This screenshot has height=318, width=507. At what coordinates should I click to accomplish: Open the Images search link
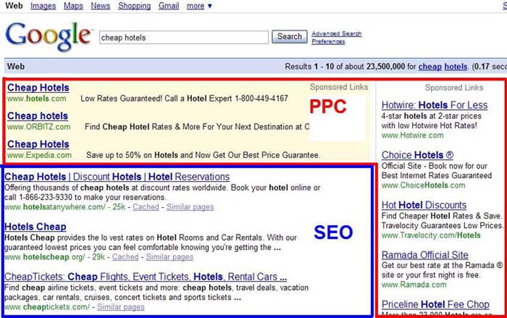43,6
